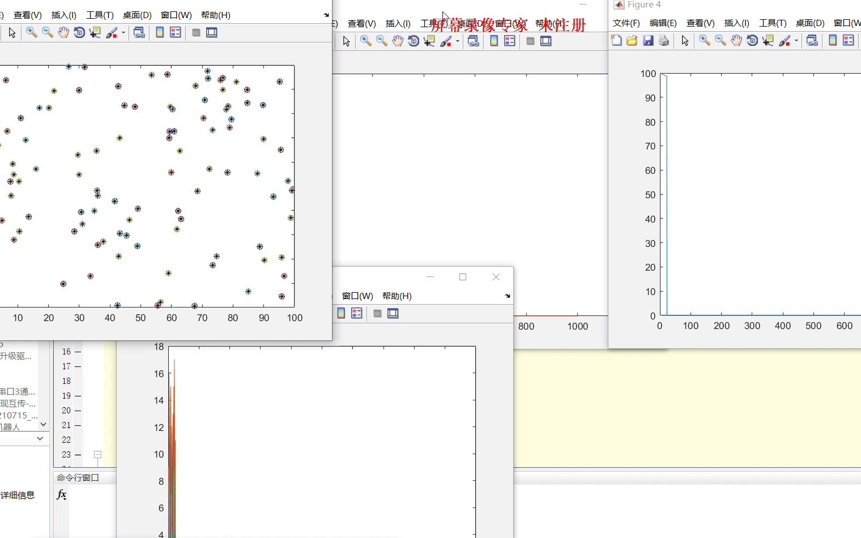Activate Zoom In in the middle figure toolbar

point(366,41)
